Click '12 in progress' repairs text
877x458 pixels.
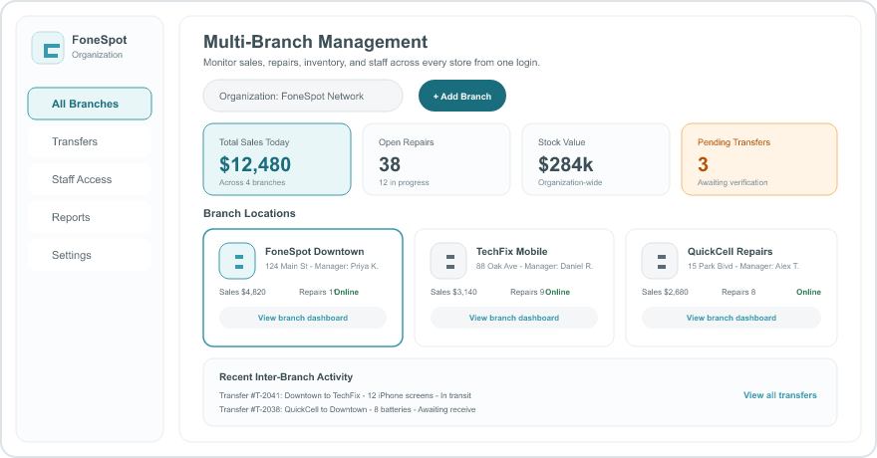coord(404,182)
